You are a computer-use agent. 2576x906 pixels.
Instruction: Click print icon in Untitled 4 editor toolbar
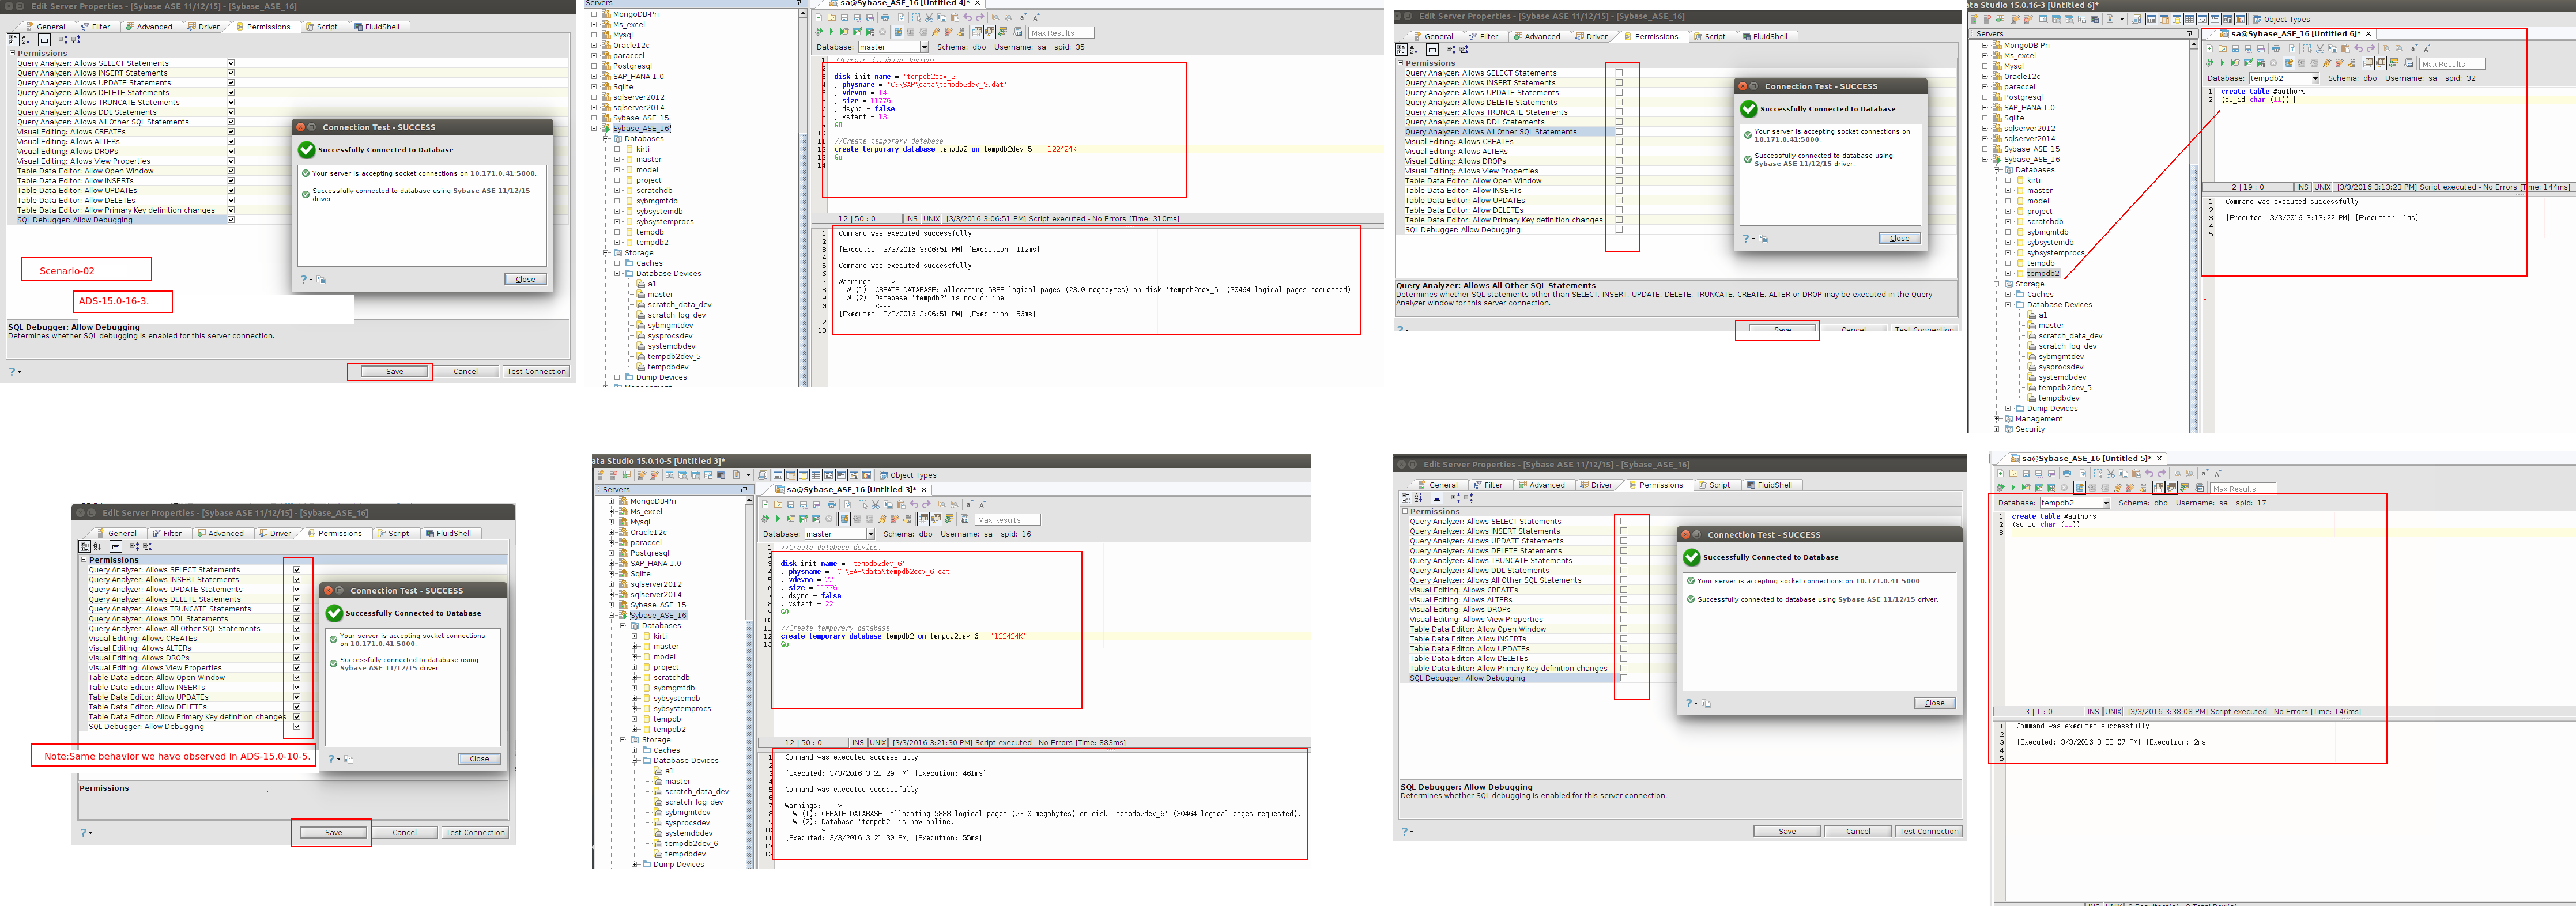885,17
